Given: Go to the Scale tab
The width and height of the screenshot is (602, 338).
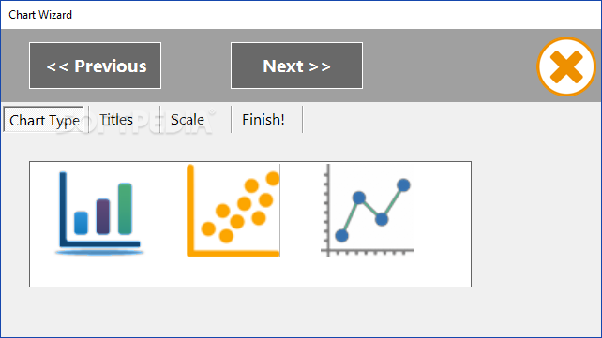Looking at the screenshot, I should pyautogui.click(x=188, y=120).
